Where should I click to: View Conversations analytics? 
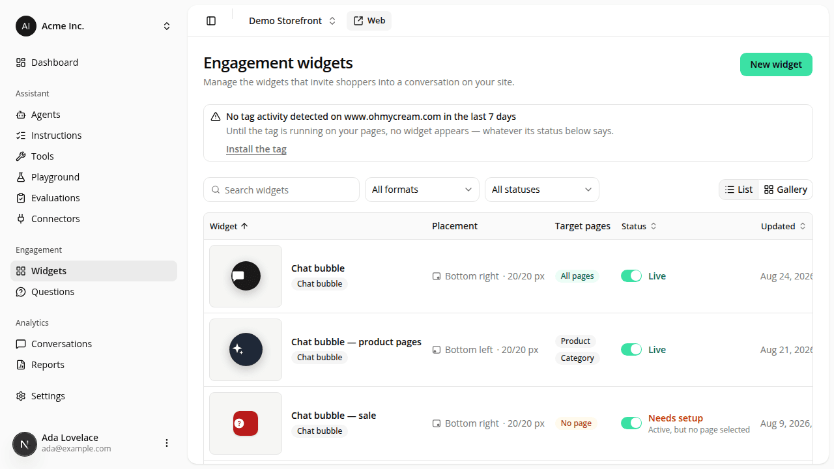pos(94,344)
